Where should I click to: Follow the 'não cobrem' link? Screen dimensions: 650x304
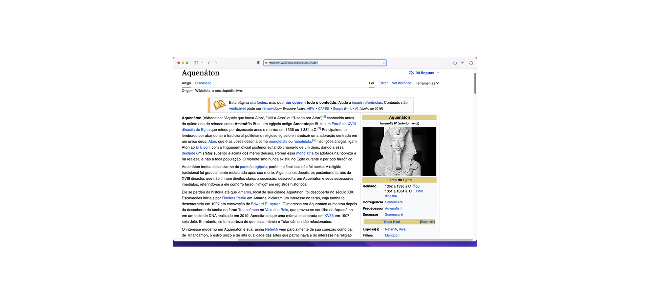pyautogui.click(x=295, y=102)
